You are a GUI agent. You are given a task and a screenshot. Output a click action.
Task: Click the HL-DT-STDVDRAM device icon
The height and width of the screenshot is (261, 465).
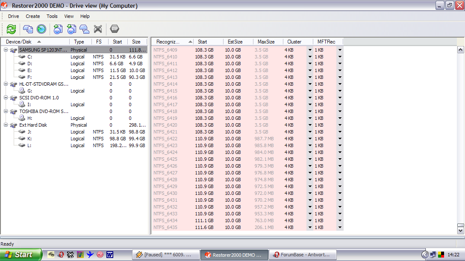tap(14, 84)
